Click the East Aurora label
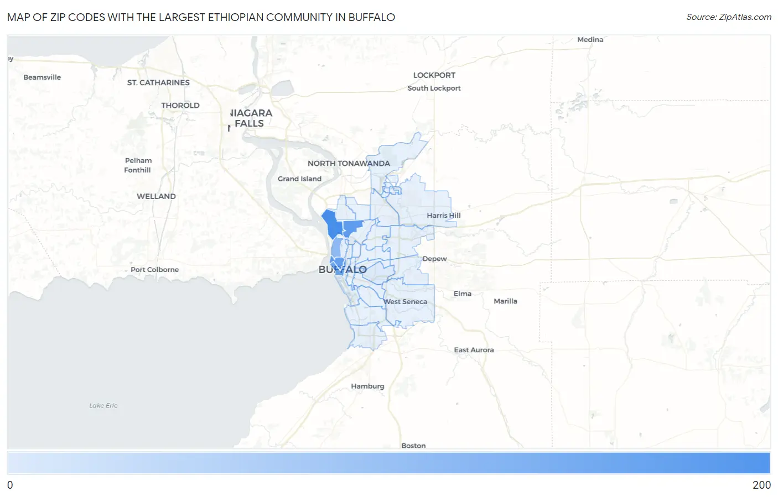This screenshot has width=778, height=497. (x=474, y=350)
